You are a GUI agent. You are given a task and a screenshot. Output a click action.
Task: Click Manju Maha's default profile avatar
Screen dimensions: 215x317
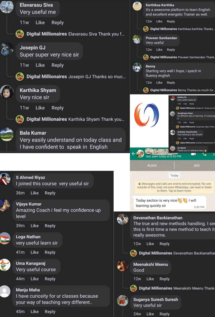pyautogui.click(x=5, y=291)
